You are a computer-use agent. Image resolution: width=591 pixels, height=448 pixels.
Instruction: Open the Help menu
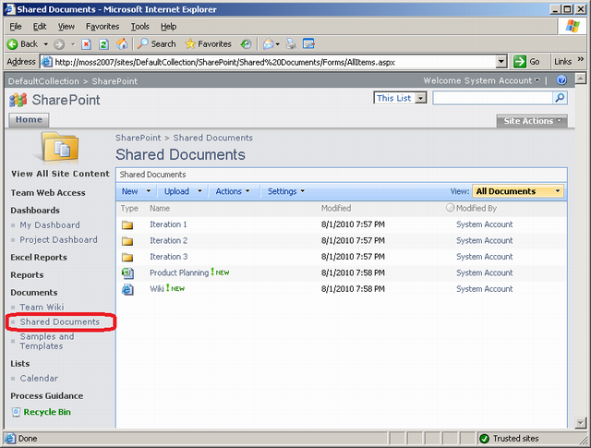coord(168,27)
